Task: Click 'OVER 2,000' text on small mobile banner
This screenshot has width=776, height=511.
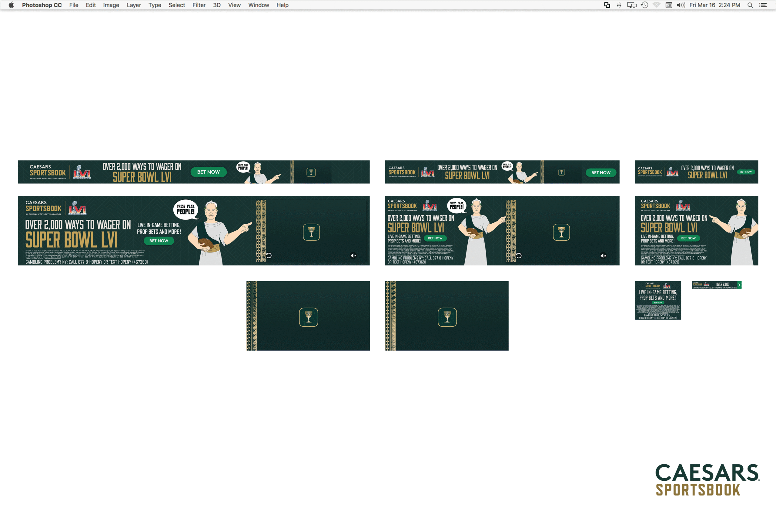Action: tap(723, 284)
